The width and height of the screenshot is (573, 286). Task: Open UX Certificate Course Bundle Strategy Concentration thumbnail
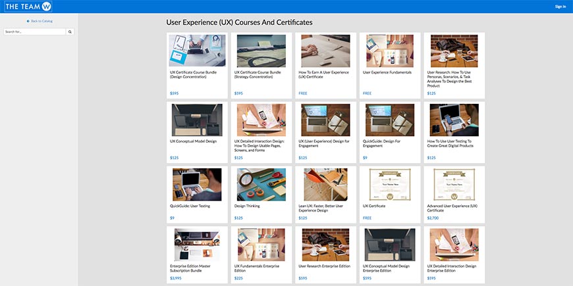261,51
